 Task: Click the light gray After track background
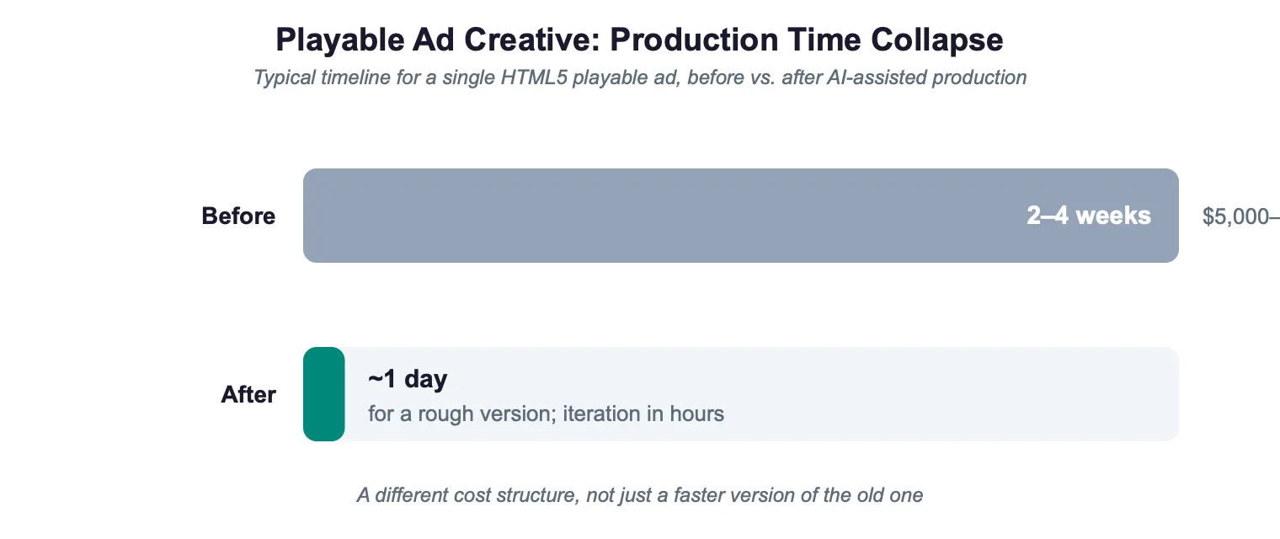[x=762, y=394]
